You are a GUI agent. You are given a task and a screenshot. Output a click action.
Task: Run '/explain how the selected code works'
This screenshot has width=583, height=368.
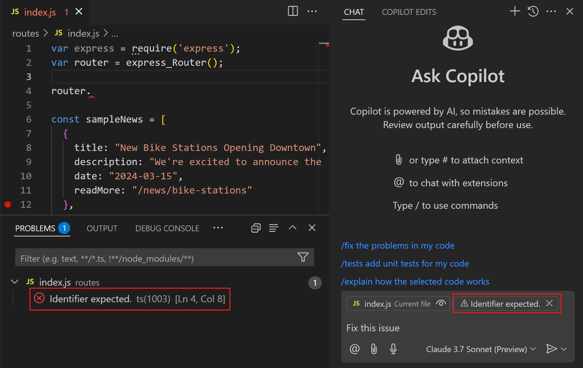coord(415,282)
